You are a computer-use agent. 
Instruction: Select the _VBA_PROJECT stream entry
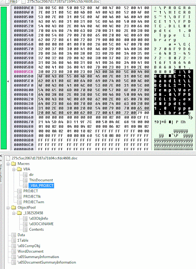41,186
